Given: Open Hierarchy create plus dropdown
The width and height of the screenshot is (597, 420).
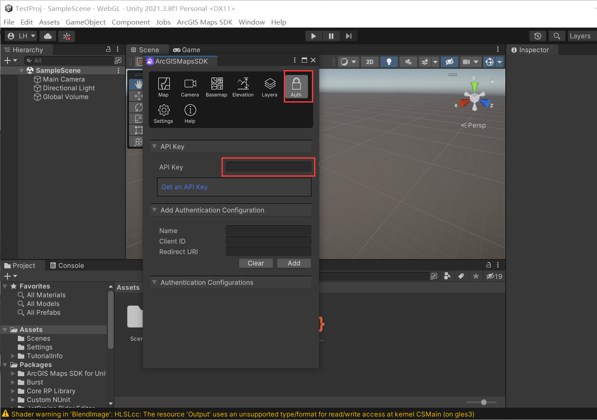Looking at the screenshot, I should (11, 61).
